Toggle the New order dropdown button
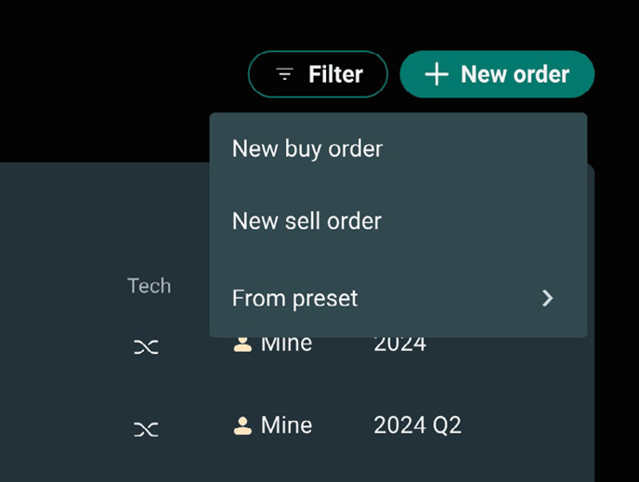Viewport: 639px width, 482px height. (x=497, y=74)
